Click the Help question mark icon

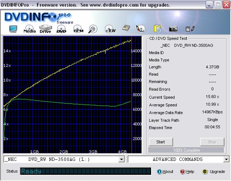coord(183,171)
